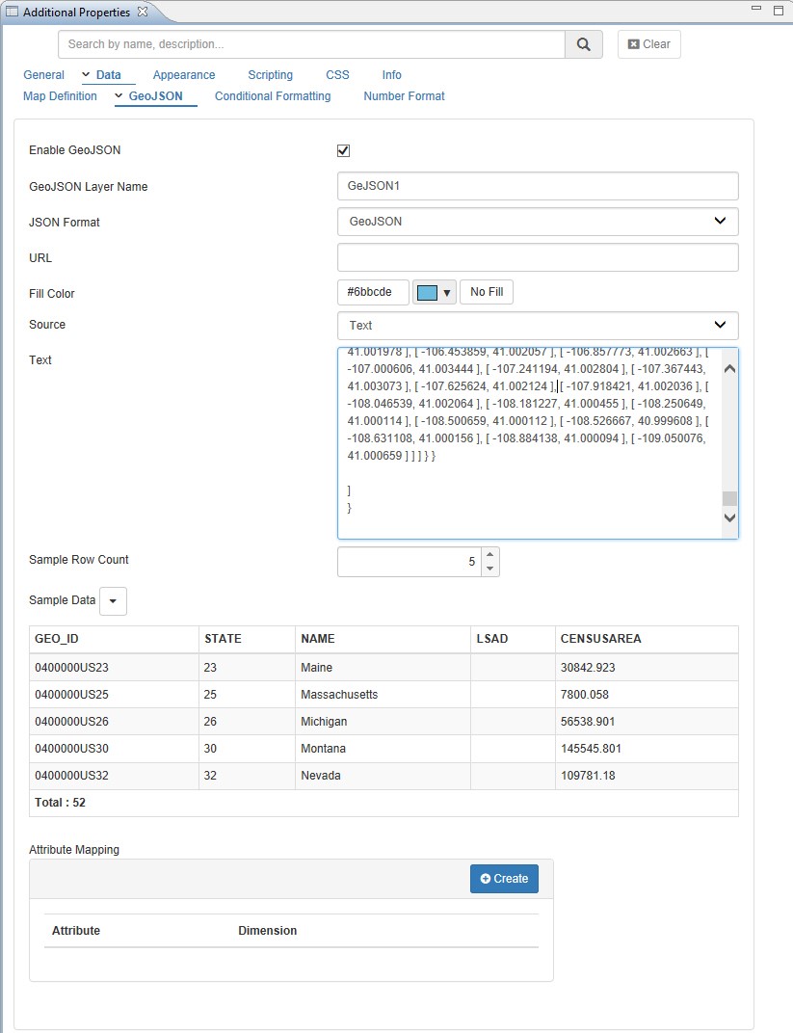Screen dimensions: 793x1033
Task: Switch to the Appearance tab
Action: point(184,75)
